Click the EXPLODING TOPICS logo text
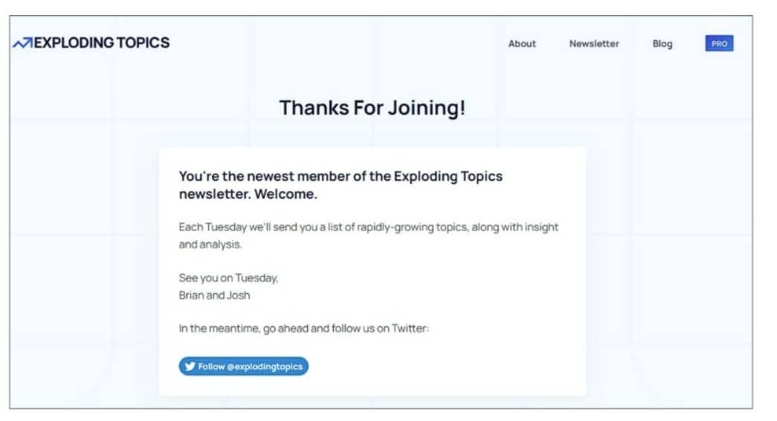Image resolution: width=777 pixels, height=421 pixels. tap(102, 42)
